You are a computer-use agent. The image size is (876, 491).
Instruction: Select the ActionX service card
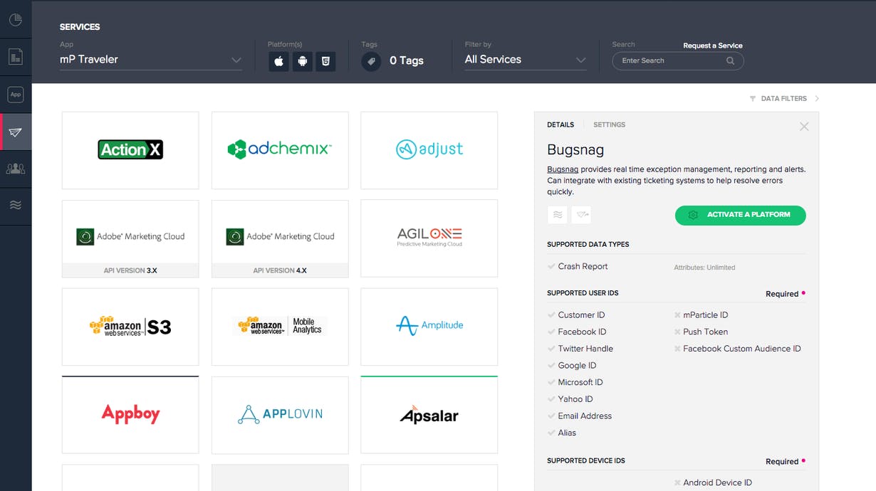click(130, 150)
